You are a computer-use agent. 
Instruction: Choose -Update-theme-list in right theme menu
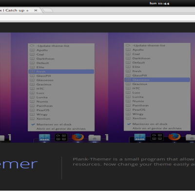[157, 45]
